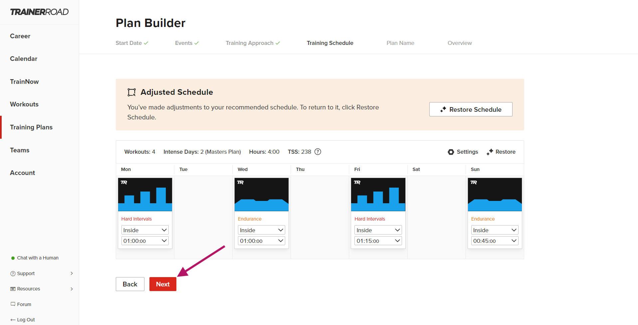The width and height of the screenshot is (638, 325).
Task: Click the Sat column header
Action: tap(416, 169)
